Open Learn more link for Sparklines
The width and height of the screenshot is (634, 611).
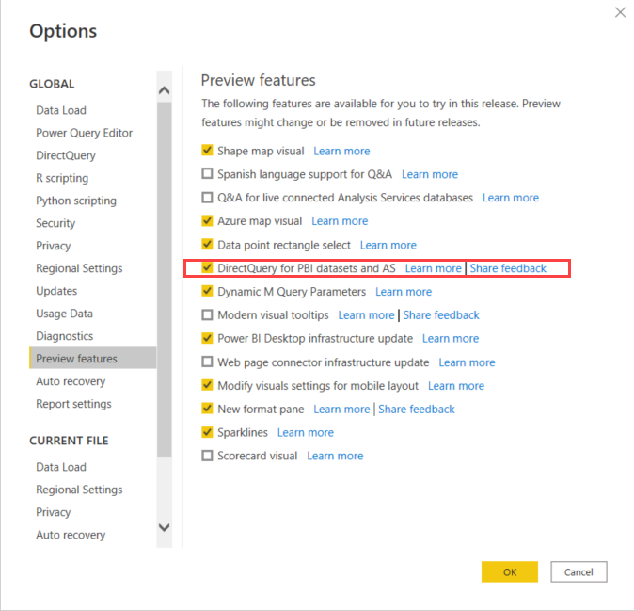pyautogui.click(x=306, y=432)
